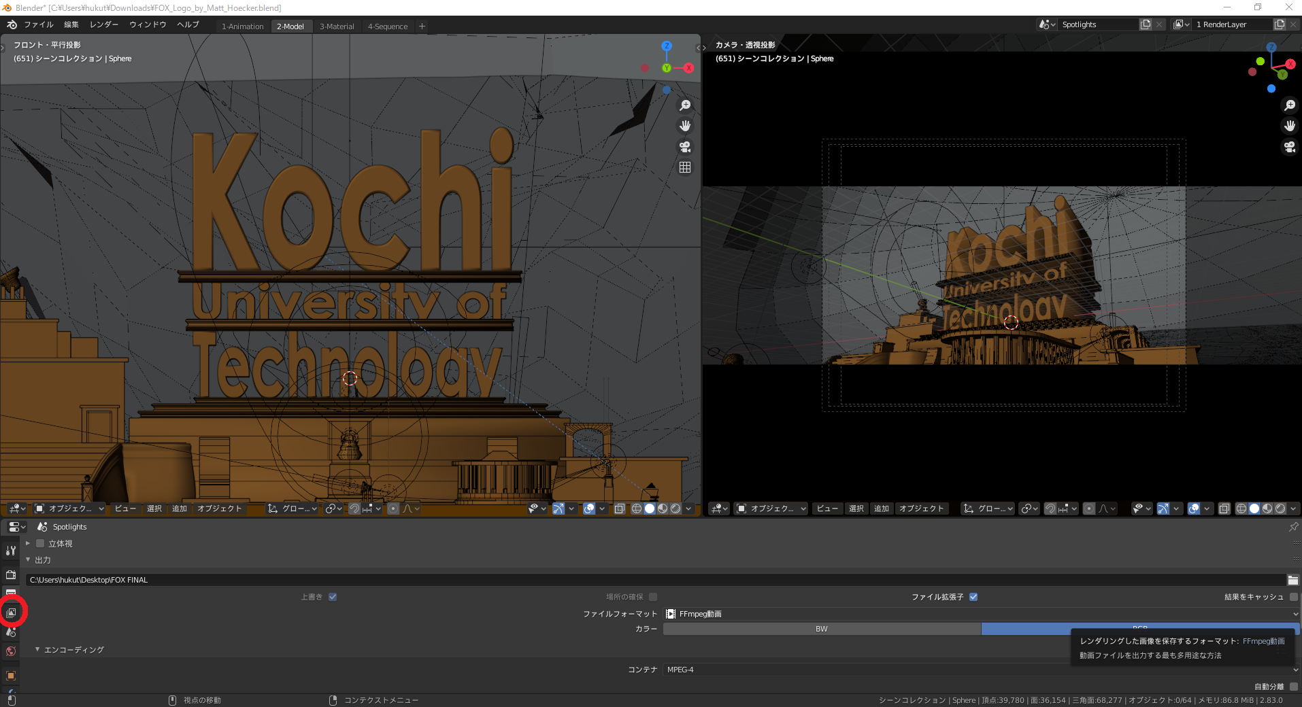This screenshot has height=707, width=1302.
Task: Open the ヘルプ (Help) menu
Action: [188, 24]
